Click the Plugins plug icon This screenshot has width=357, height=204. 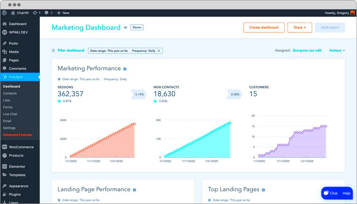point(5,194)
